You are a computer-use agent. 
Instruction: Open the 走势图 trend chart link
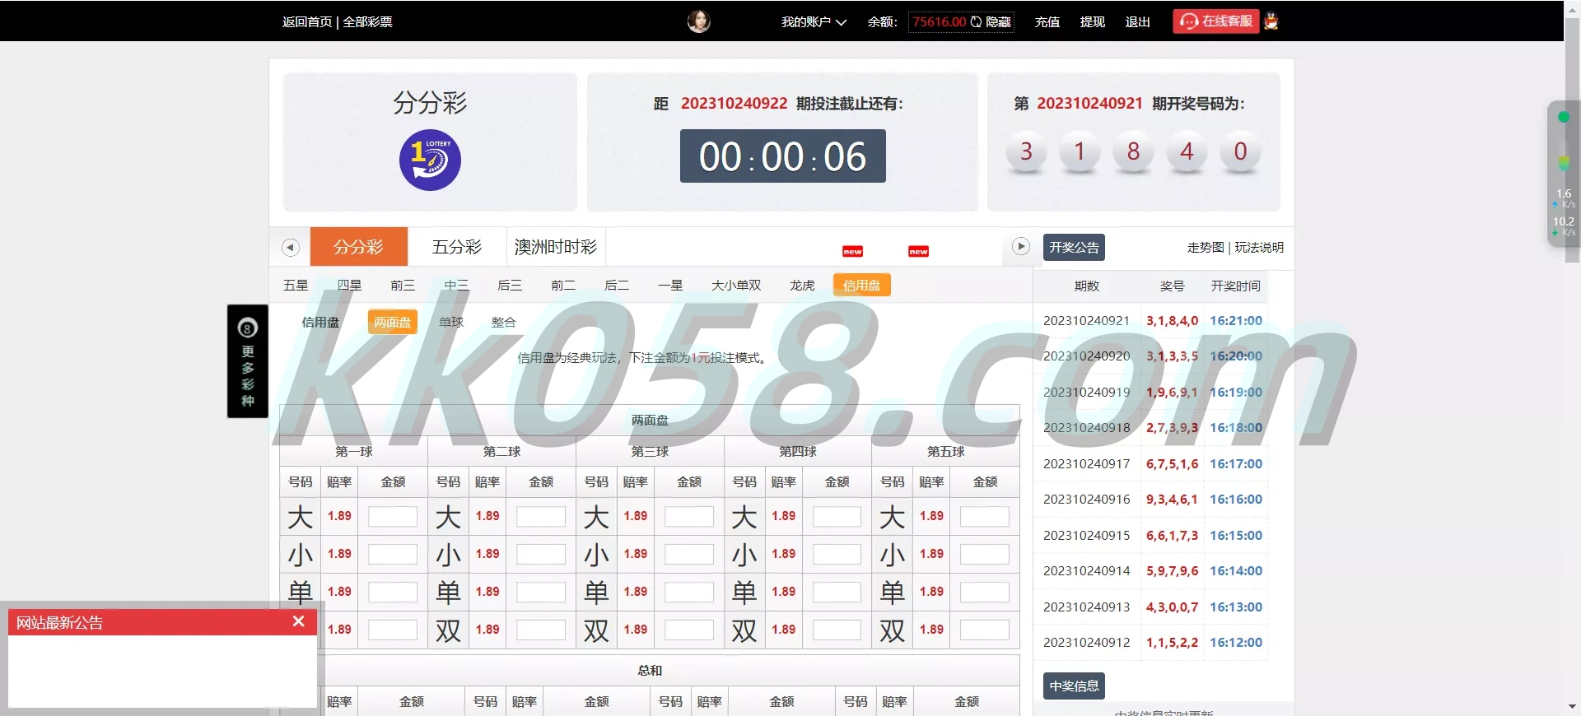1205,247
